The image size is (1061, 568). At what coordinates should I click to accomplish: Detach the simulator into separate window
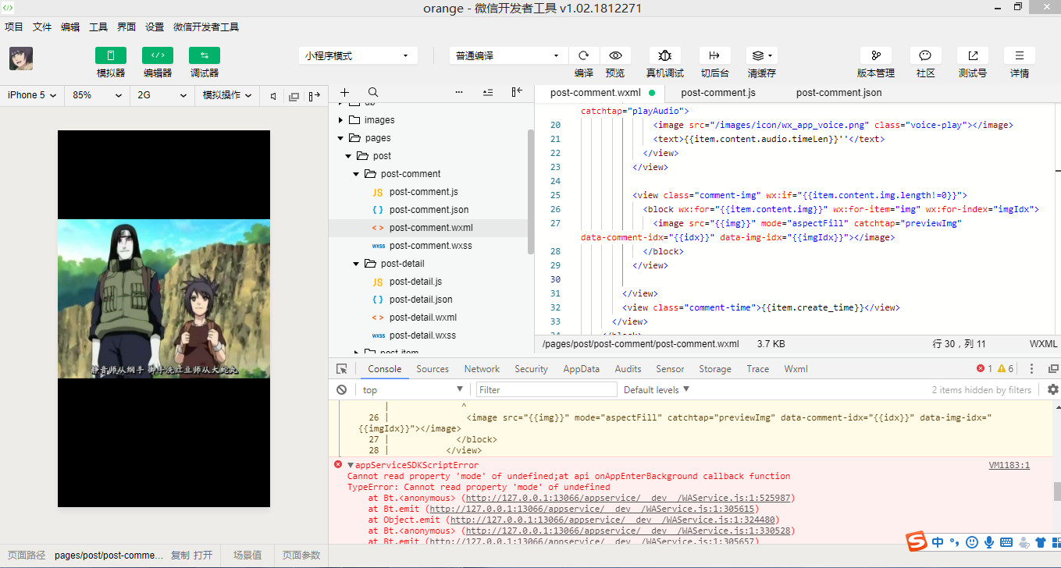point(294,95)
